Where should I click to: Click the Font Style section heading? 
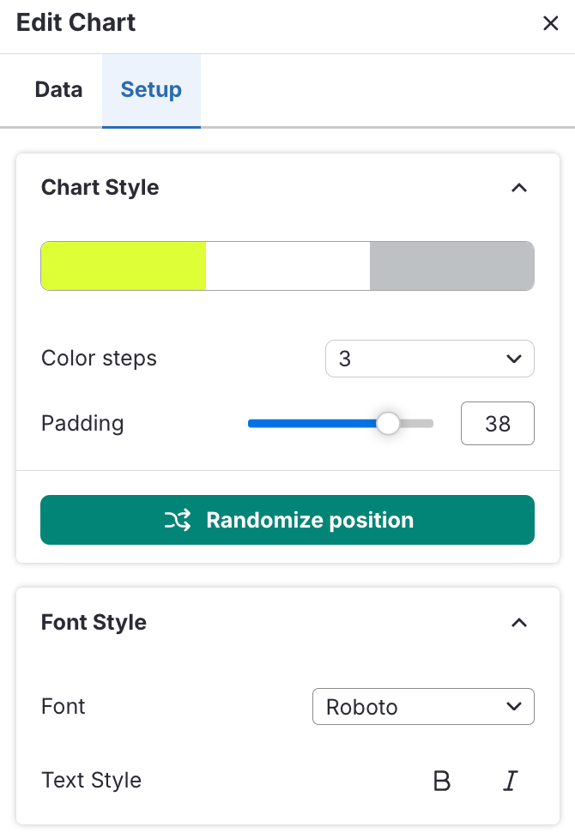pos(94,623)
